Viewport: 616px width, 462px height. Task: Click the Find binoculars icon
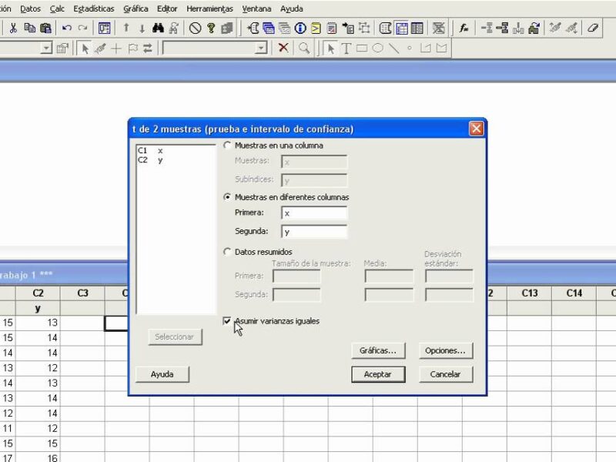158,28
